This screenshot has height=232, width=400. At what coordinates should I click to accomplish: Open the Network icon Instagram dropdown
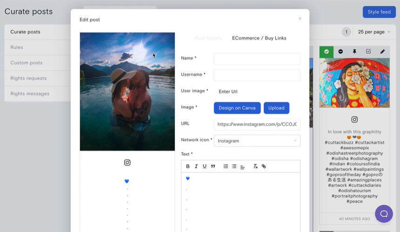[257, 140]
